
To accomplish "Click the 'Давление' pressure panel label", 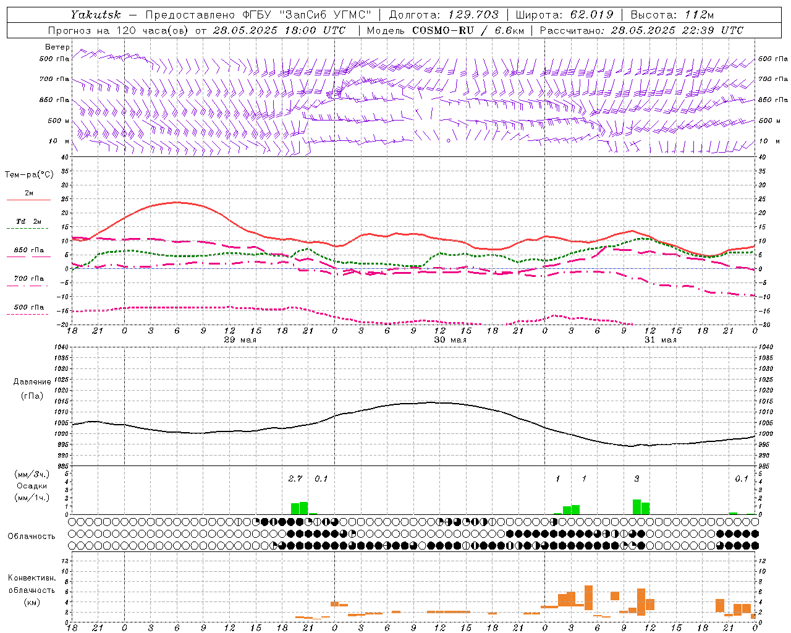I will pos(32,381).
